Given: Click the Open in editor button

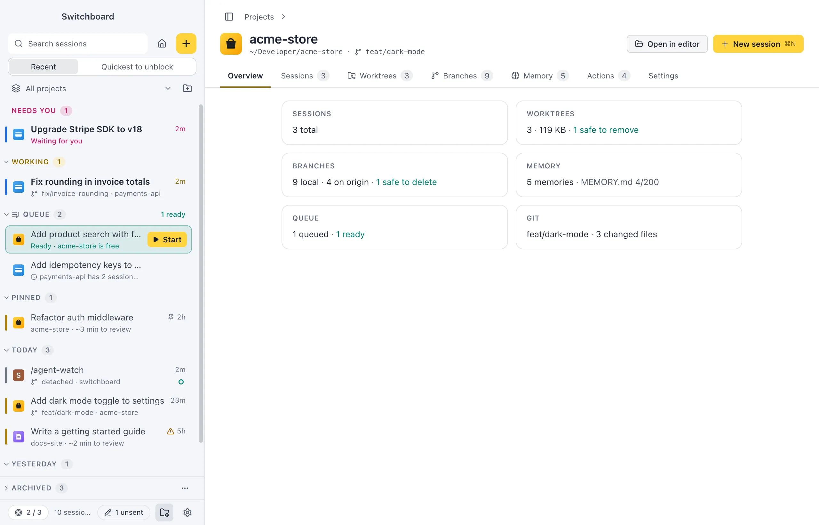Looking at the screenshot, I should pyautogui.click(x=667, y=44).
